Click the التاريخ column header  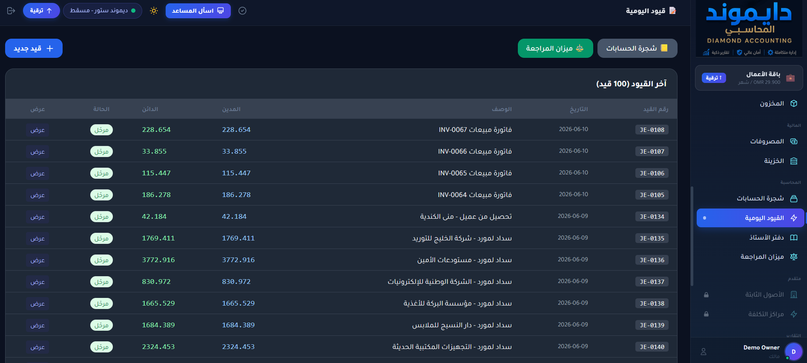(x=579, y=109)
